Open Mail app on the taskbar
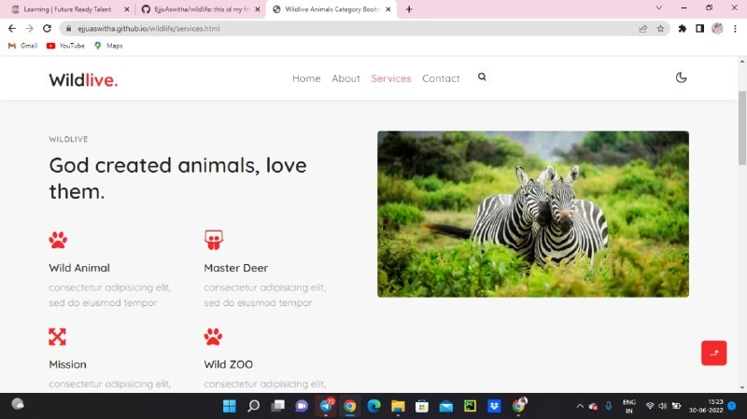 (446, 406)
